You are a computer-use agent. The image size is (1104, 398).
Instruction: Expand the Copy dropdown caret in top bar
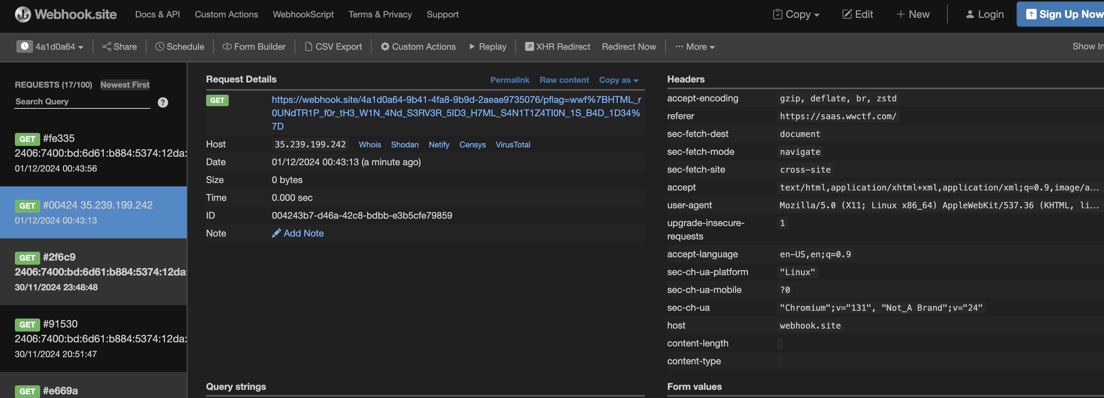coord(817,15)
